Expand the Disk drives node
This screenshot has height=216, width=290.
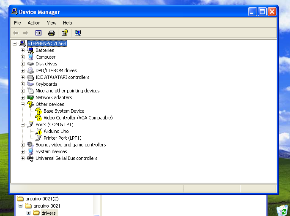coord(22,64)
